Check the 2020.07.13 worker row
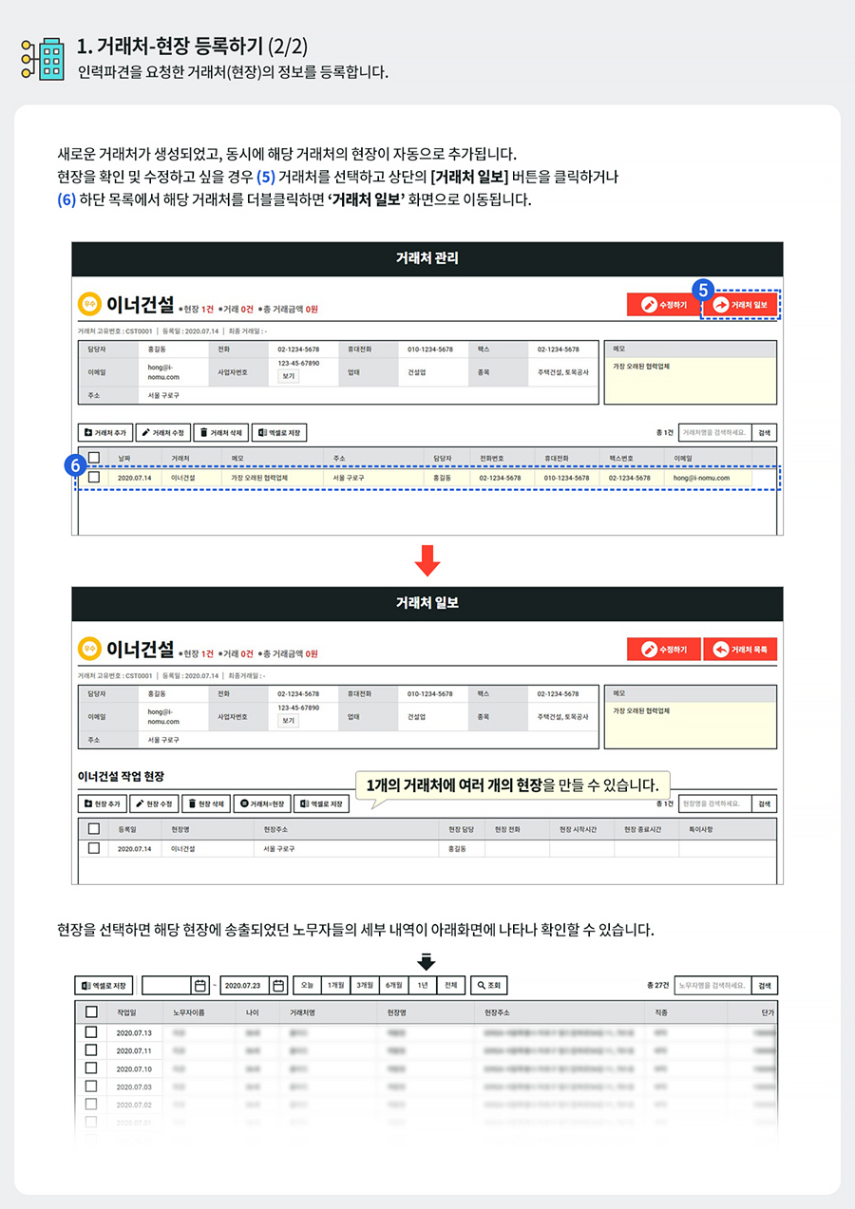The width and height of the screenshot is (855, 1209). click(x=91, y=1032)
